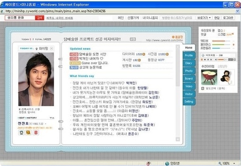Click the red 검색 search button
This screenshot has height=166, width=241.
40,18
